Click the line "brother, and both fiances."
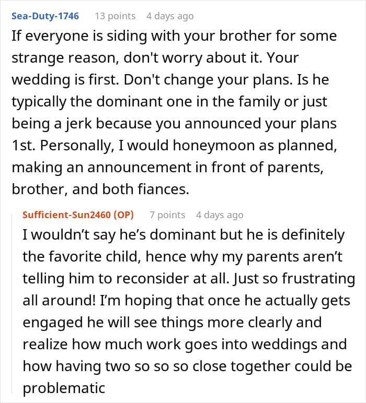366x403 pixels. point(100,189)
